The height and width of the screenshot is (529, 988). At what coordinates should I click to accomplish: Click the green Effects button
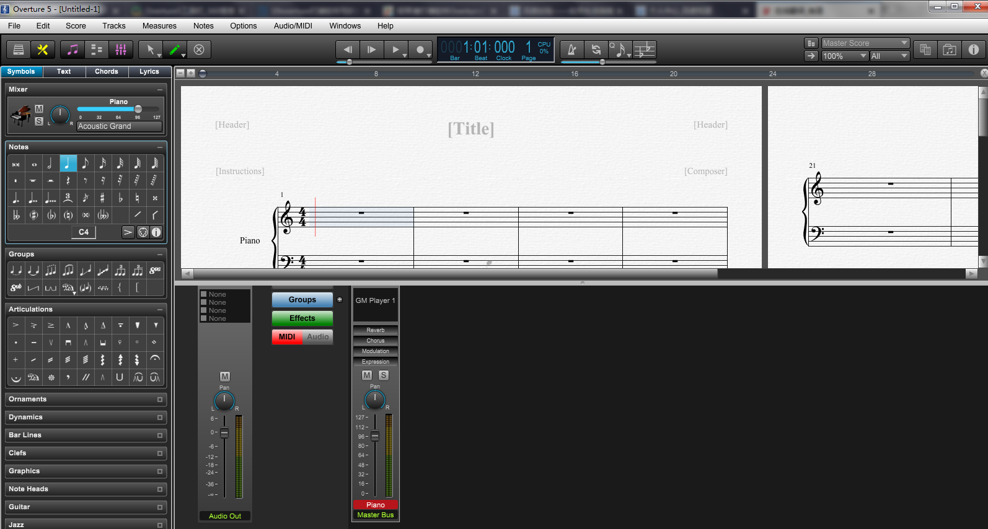302,318
